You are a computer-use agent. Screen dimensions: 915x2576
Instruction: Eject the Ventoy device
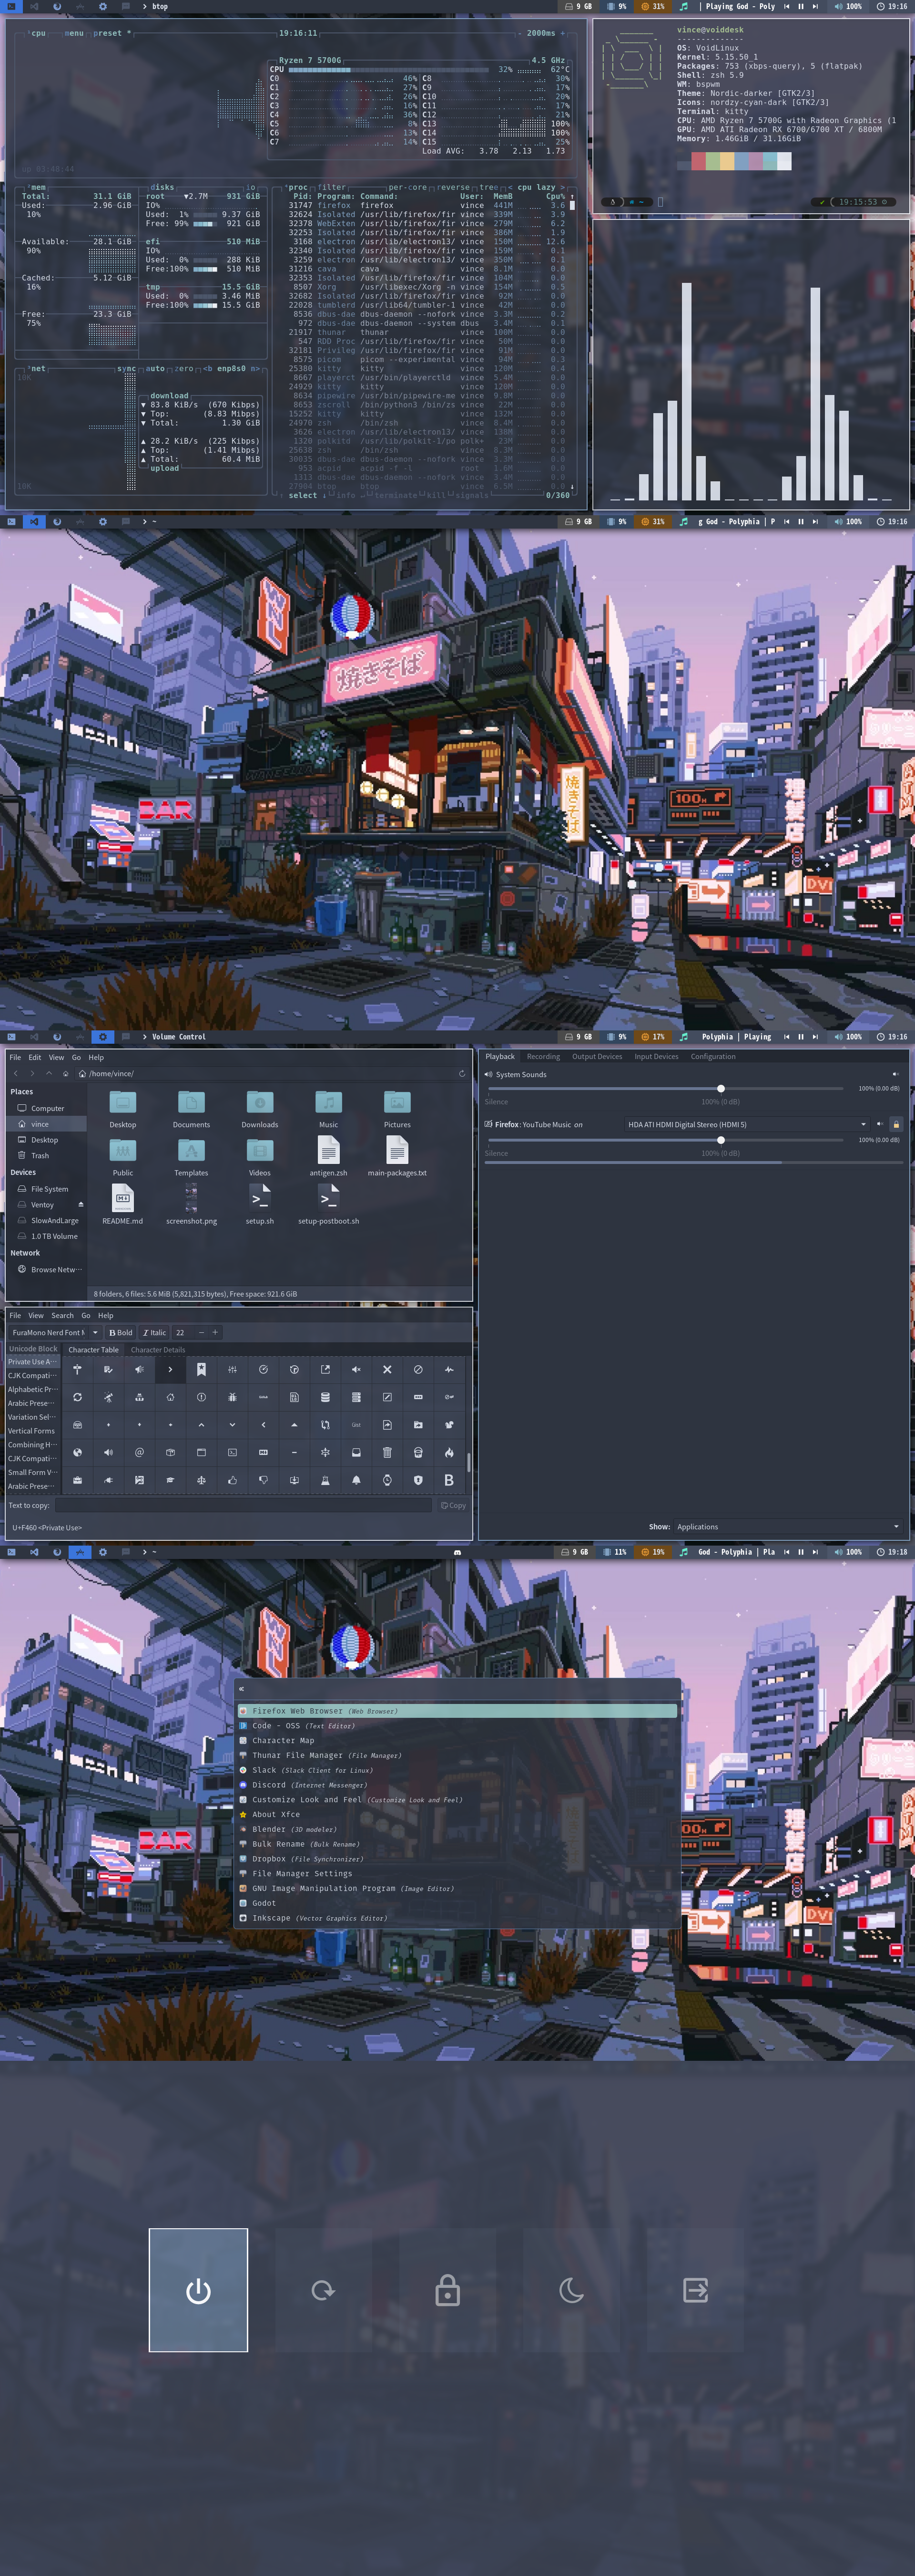coord(81,1205)
